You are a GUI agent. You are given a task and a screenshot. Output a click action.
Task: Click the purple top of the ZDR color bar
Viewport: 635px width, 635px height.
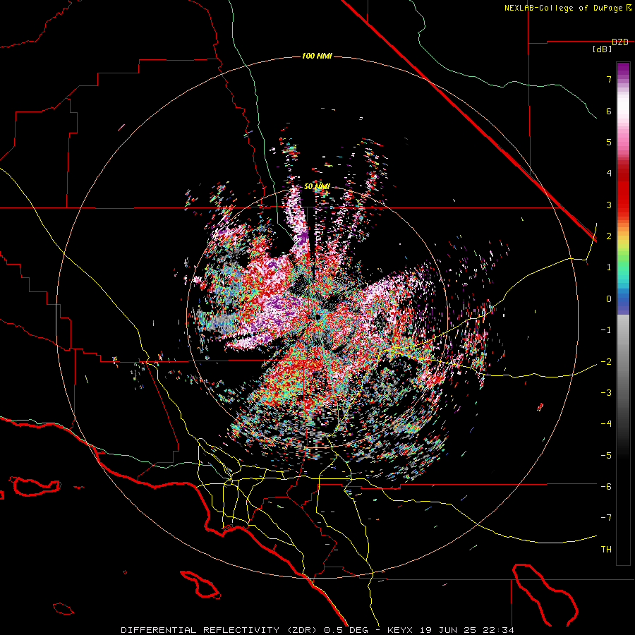tap(623, 69)
